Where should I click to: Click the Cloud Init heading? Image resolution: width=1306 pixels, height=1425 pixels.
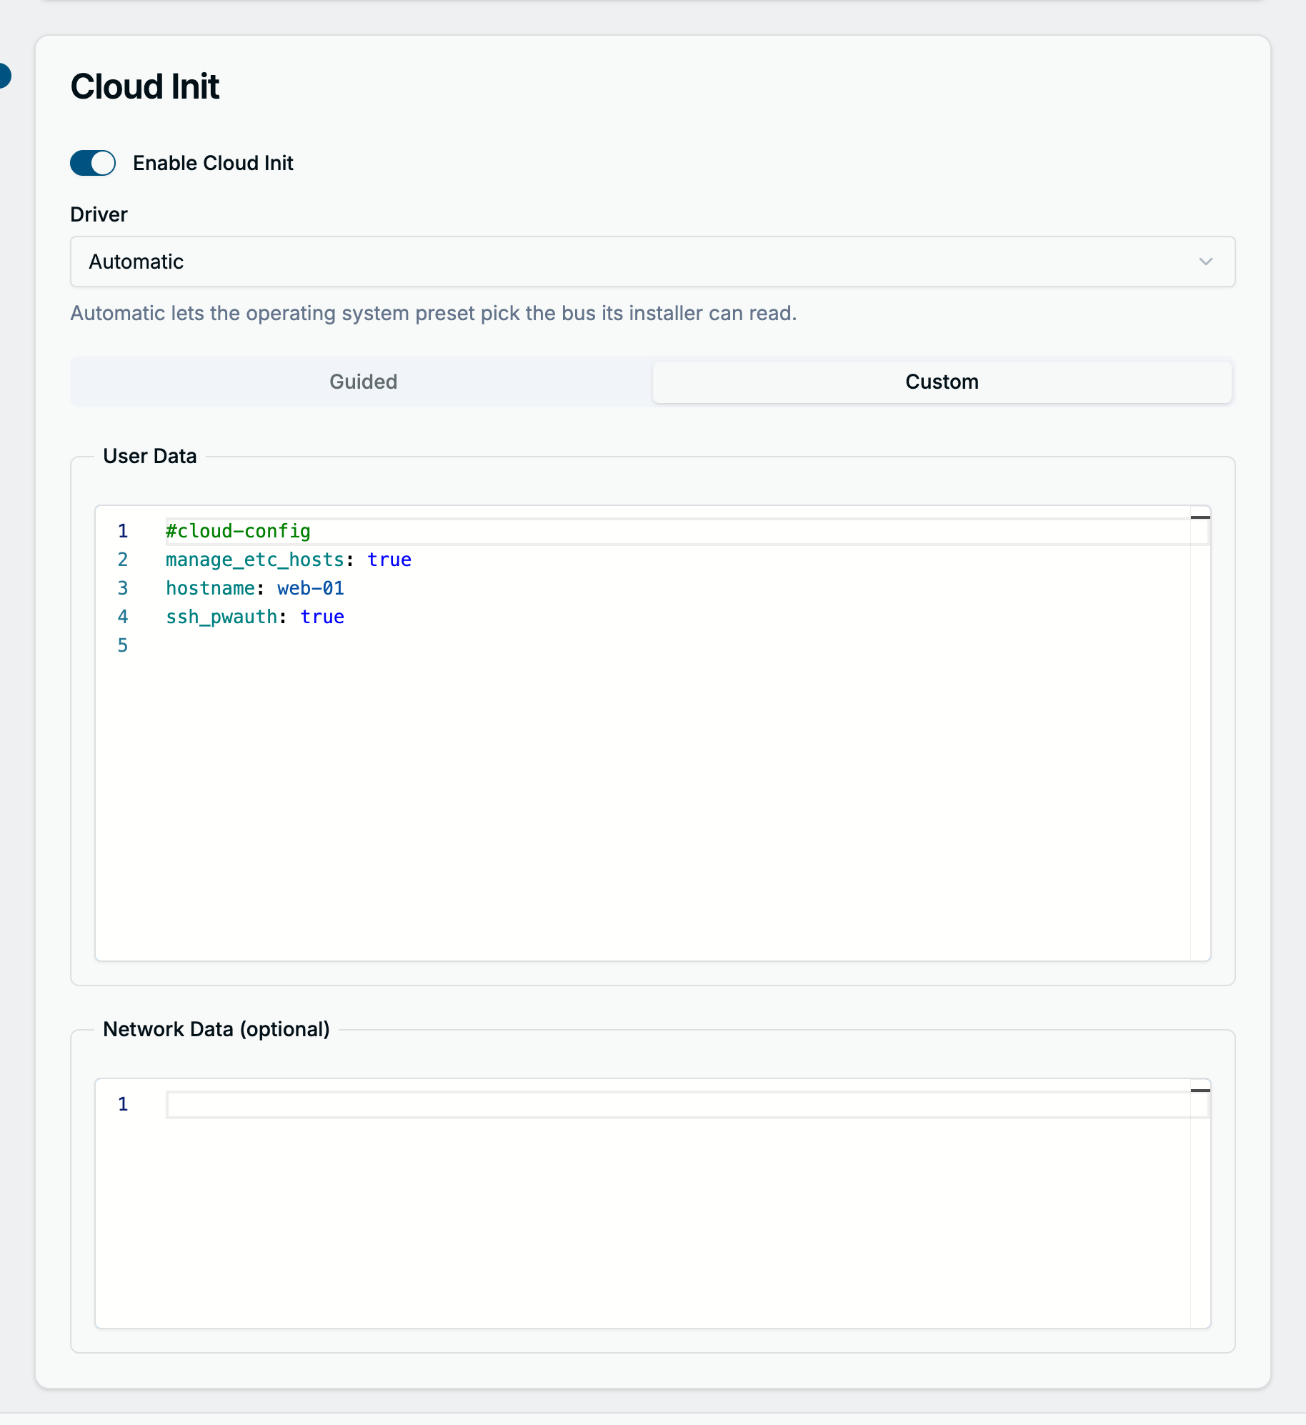(144, 86)
